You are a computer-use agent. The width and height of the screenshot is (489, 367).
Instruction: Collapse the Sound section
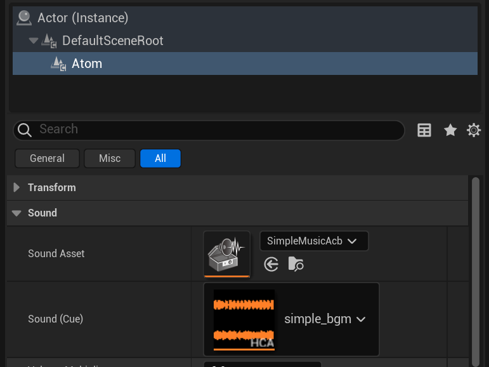(16, 213)
